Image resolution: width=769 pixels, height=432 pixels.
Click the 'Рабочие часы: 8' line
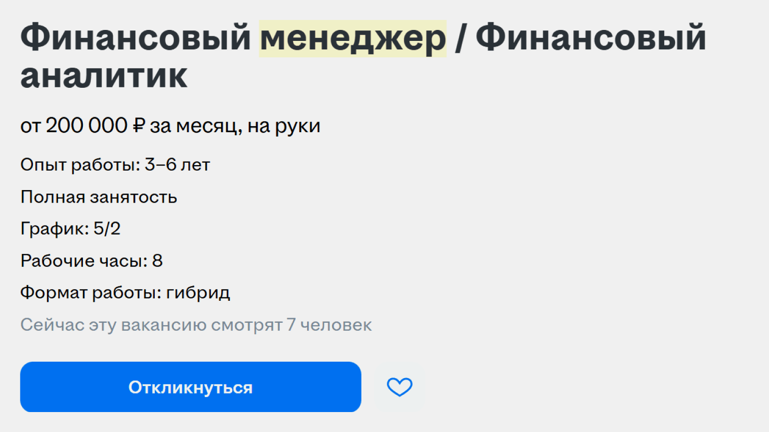point(91,261)
